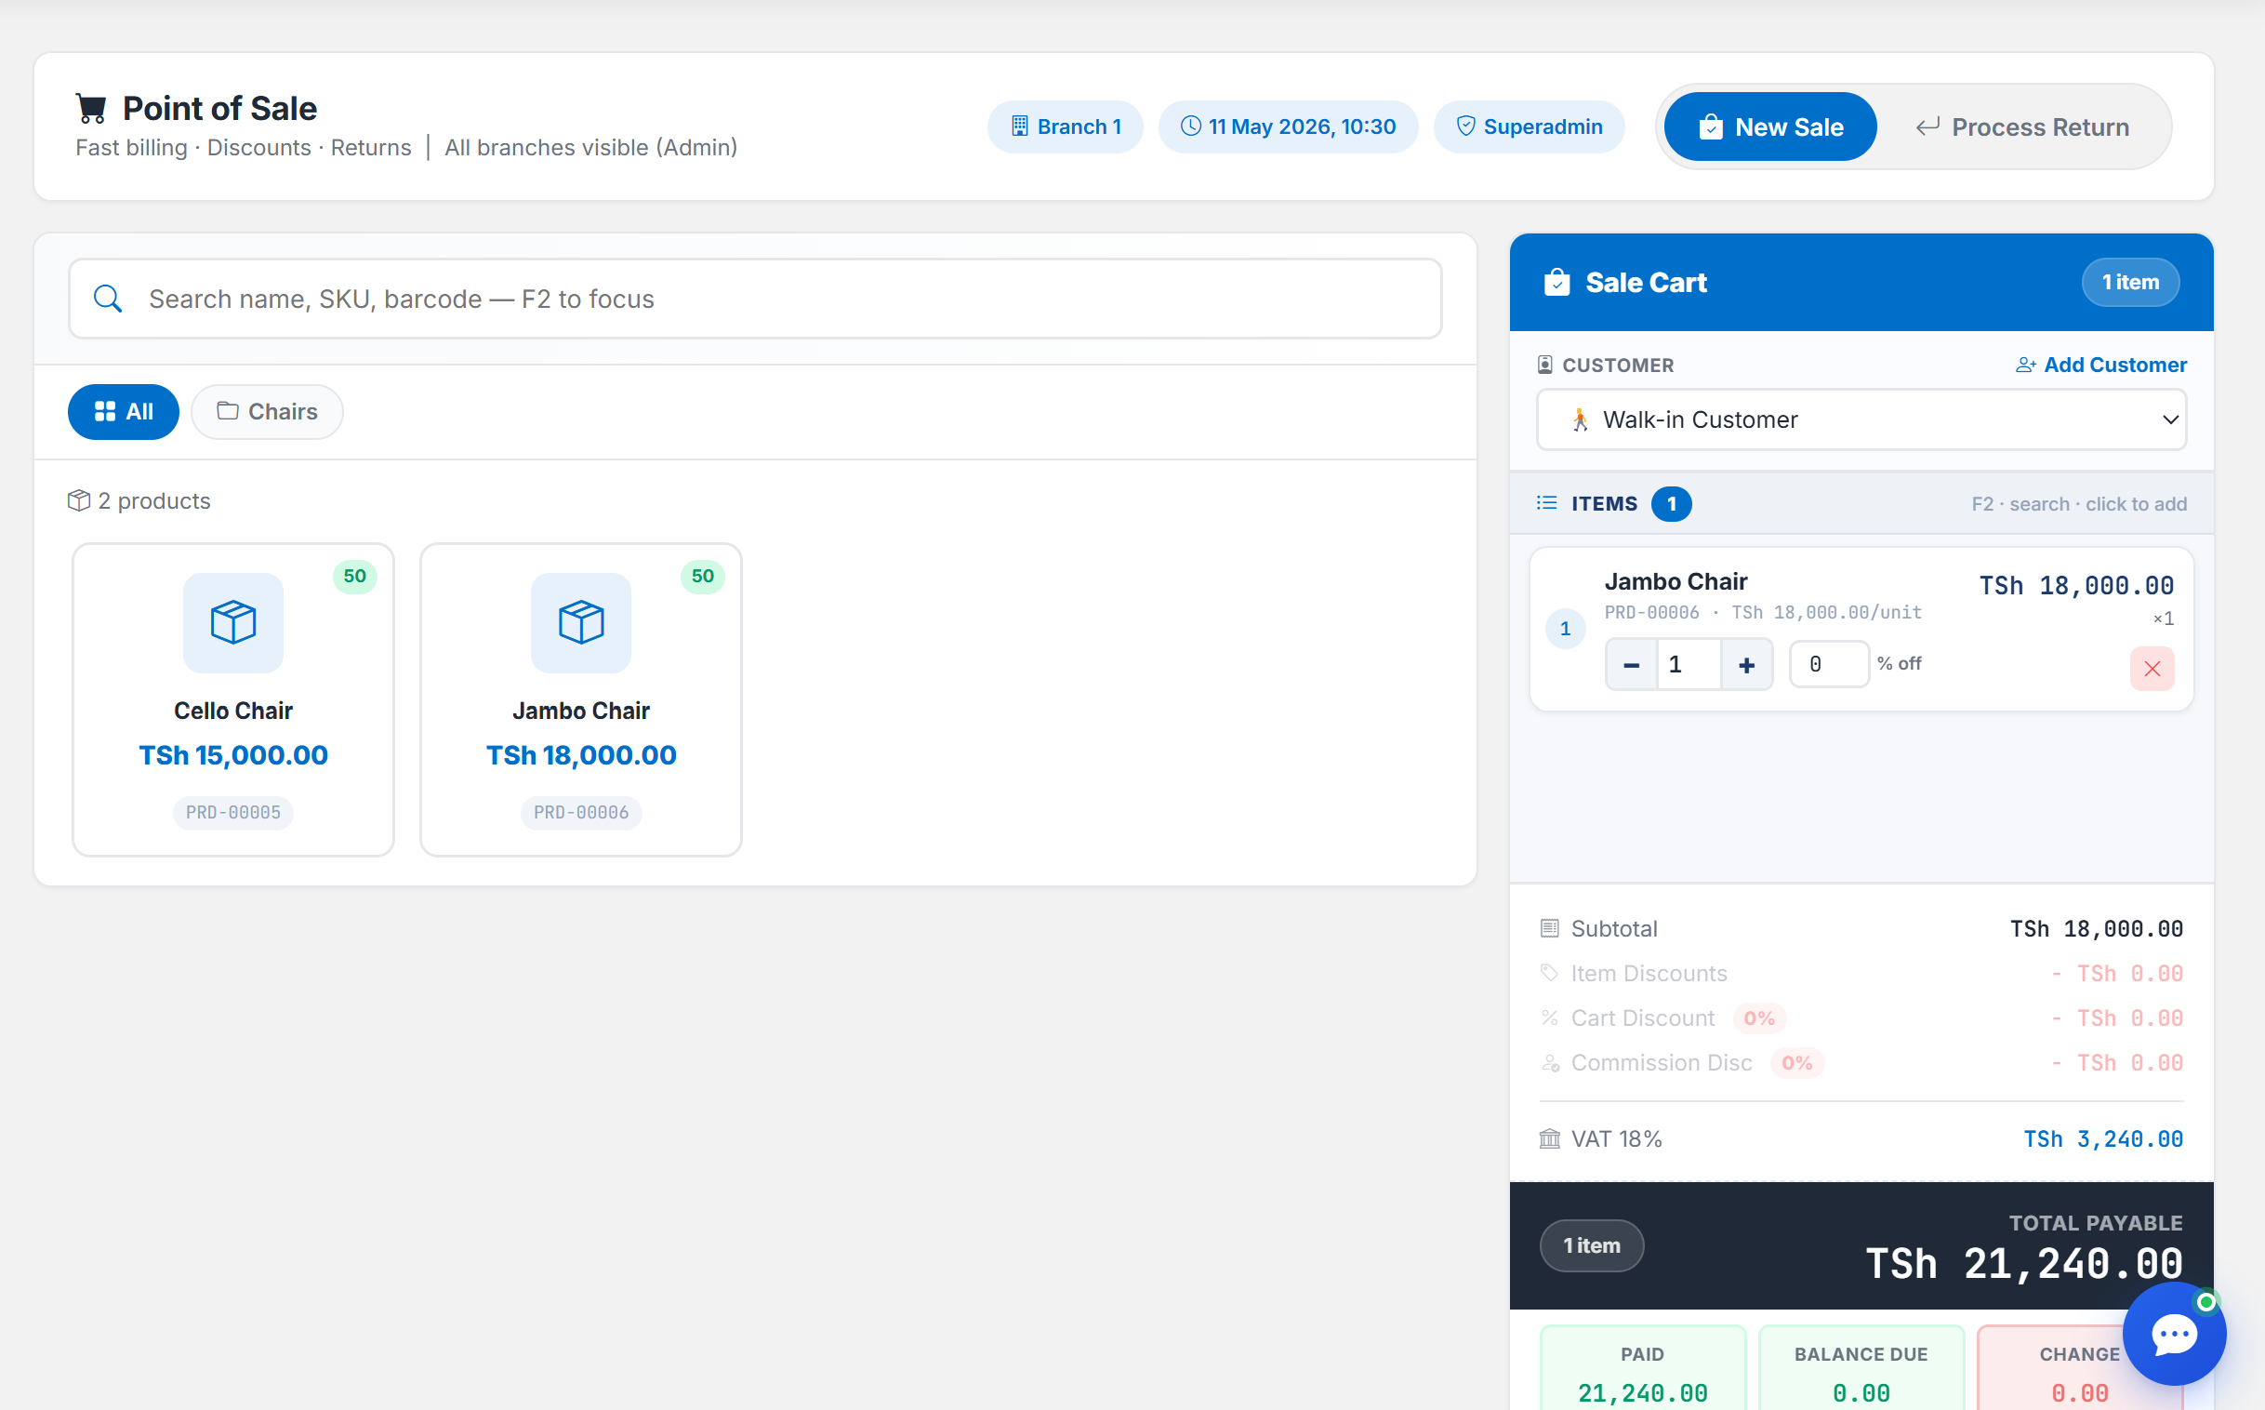
Task: Click the magnifier search icon
Action: (x=108, y=299)
